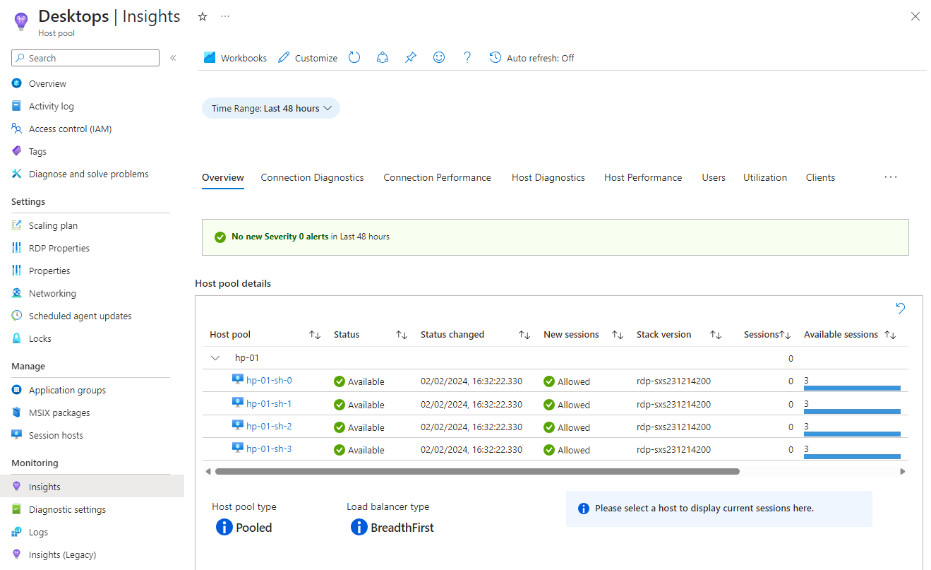Screen dimensions: 931x570
Task: Click the smiley feedback icon
Action: 439,58
